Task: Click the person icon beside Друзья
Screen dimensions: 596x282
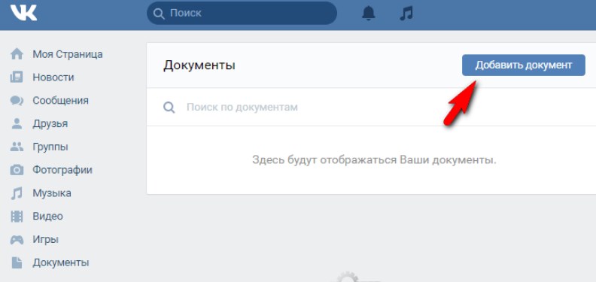Action: click(x=17, y=124)
